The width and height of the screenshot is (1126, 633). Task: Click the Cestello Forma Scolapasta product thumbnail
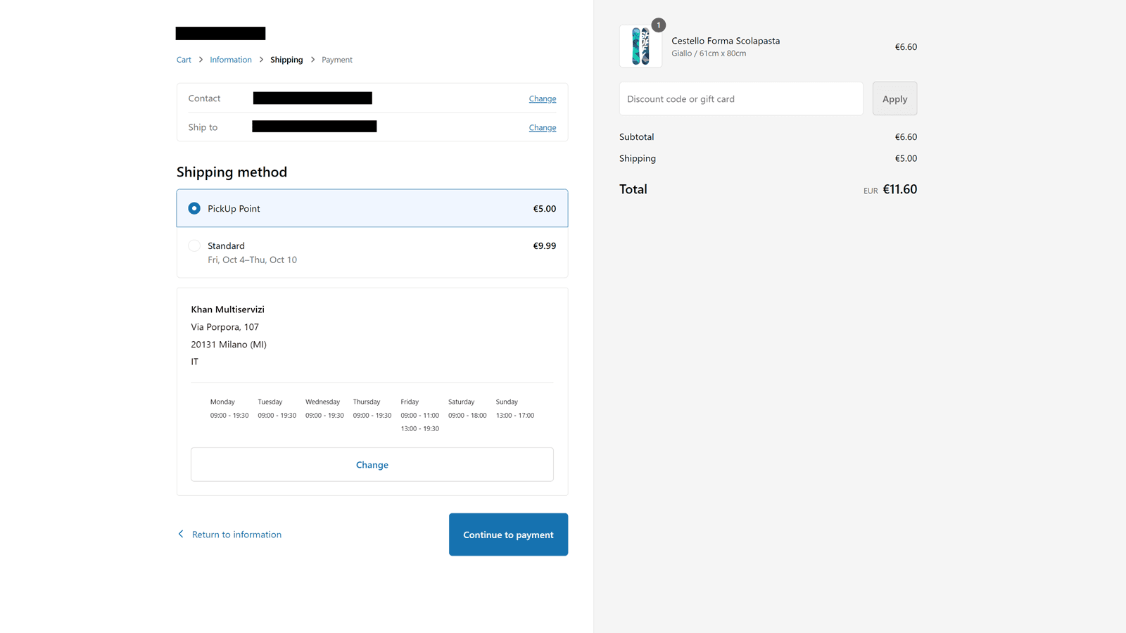[640, 46]
